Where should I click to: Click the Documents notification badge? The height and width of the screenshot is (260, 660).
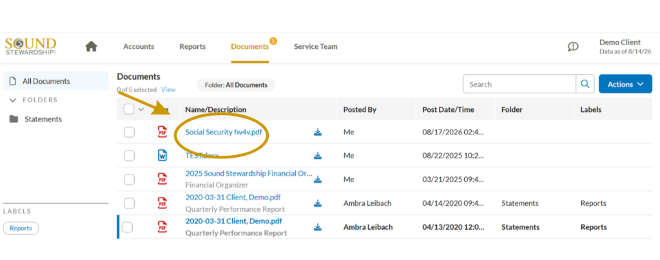point(273,41)
